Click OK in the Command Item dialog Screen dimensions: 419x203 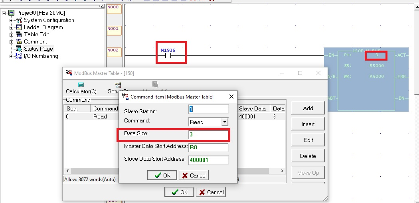[x=162, y=175]
